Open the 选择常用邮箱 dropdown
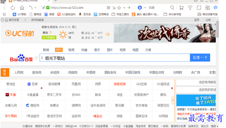The width and height of the screenshot is (226, 128). pyautogui.click(x=196, y=82)
